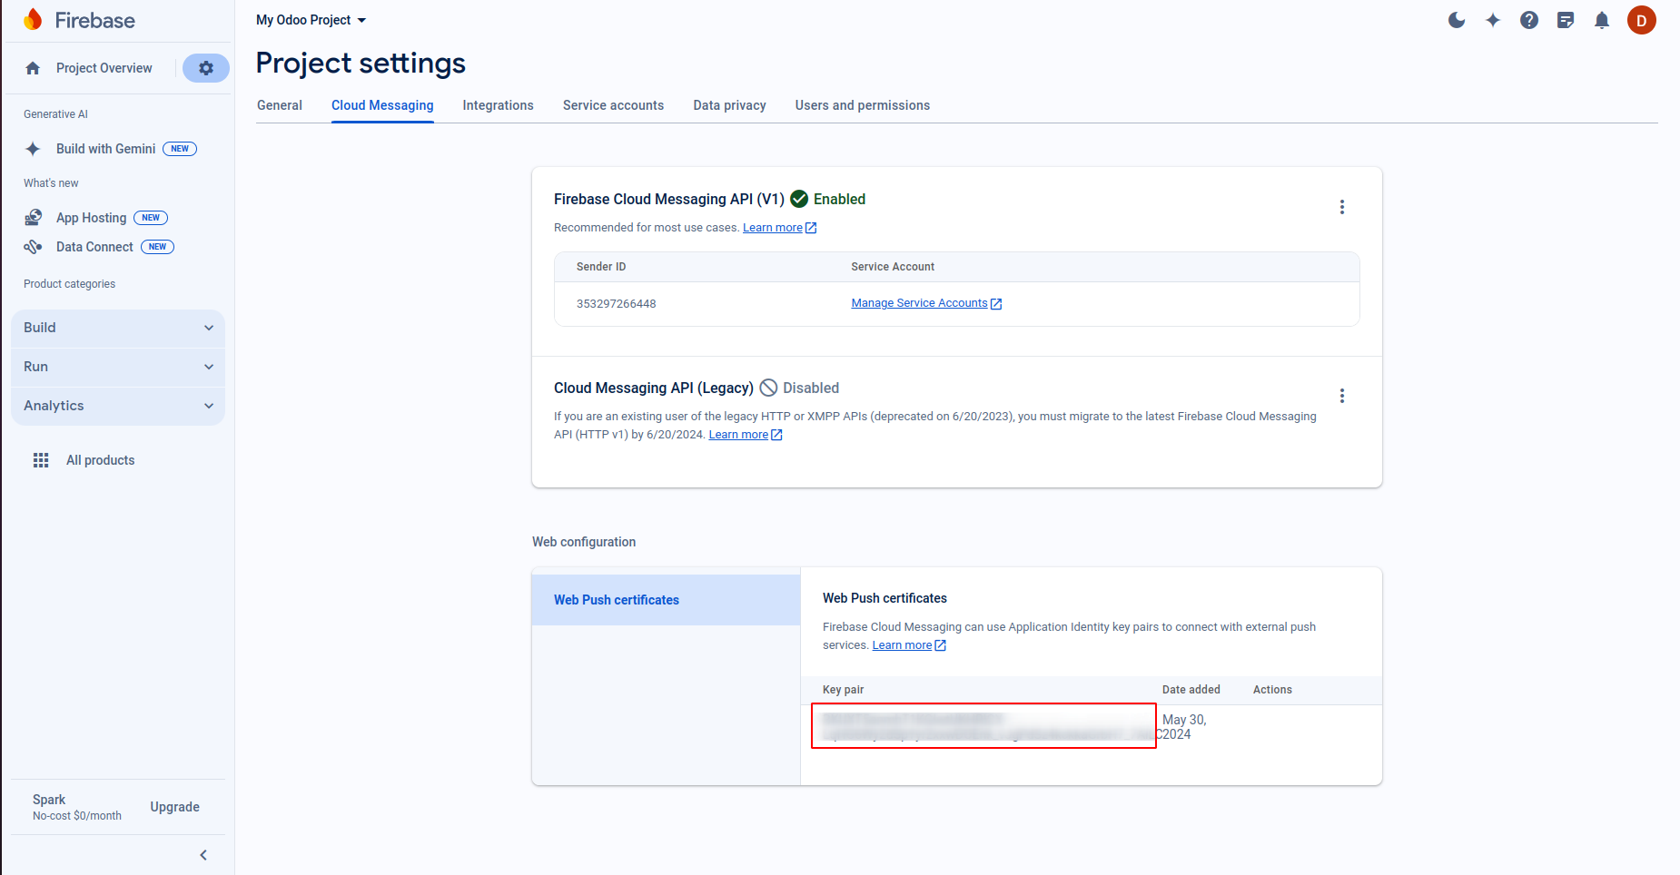Select the Web Push certificates side item
Screen dimensions: 1680x875
617,600
